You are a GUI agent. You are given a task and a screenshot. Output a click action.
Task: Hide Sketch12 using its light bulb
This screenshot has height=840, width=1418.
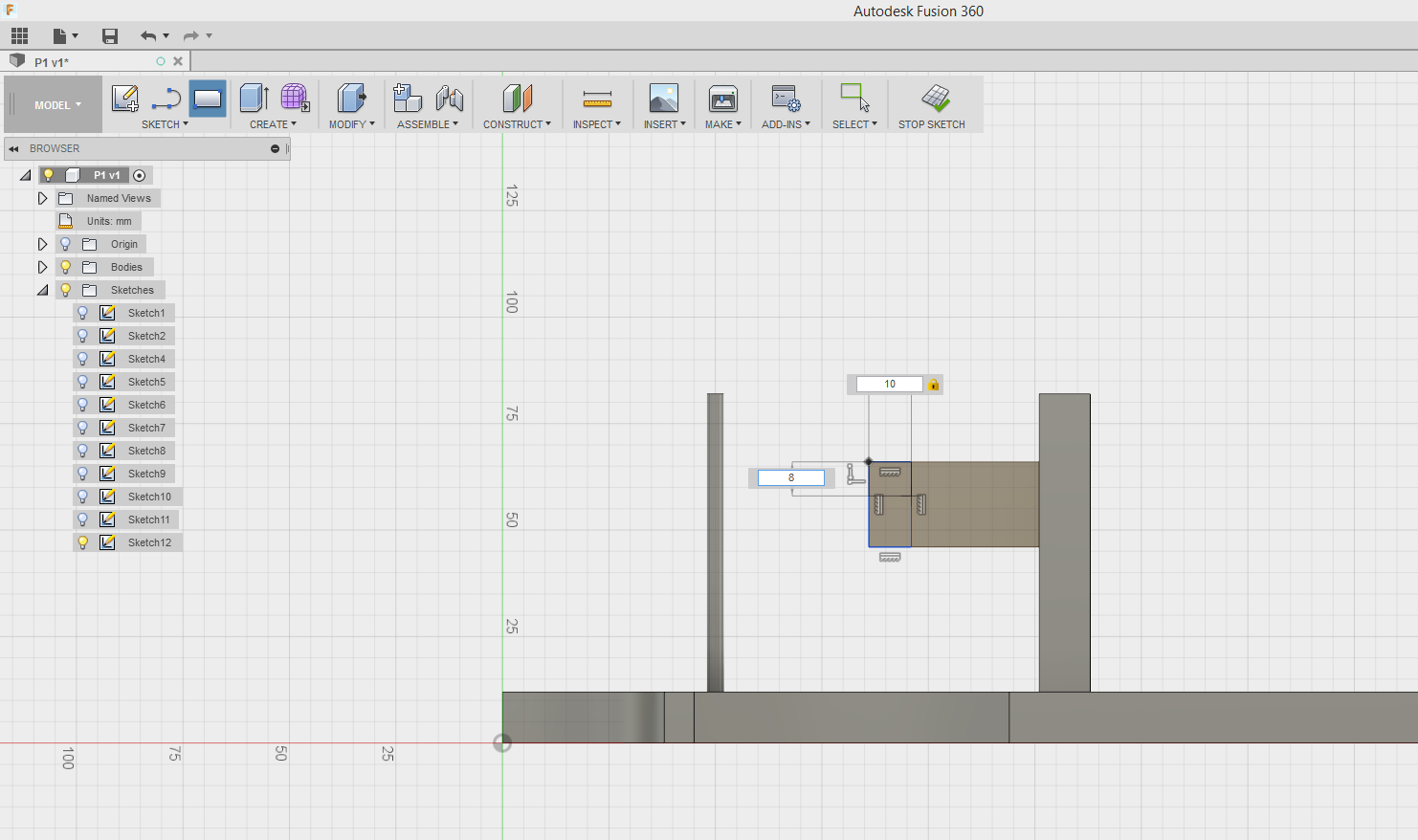tap(83, 542)
